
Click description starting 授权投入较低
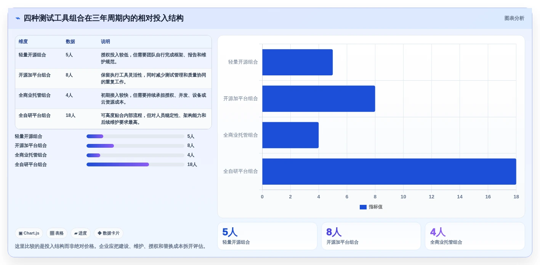pyautogui.click(x=154, y=58)
